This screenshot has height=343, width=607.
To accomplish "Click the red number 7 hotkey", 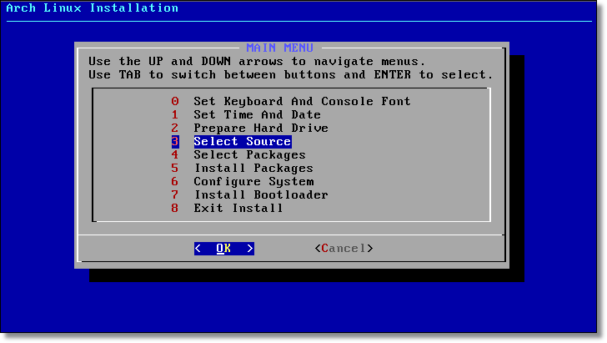I will [x=175, y=194].
